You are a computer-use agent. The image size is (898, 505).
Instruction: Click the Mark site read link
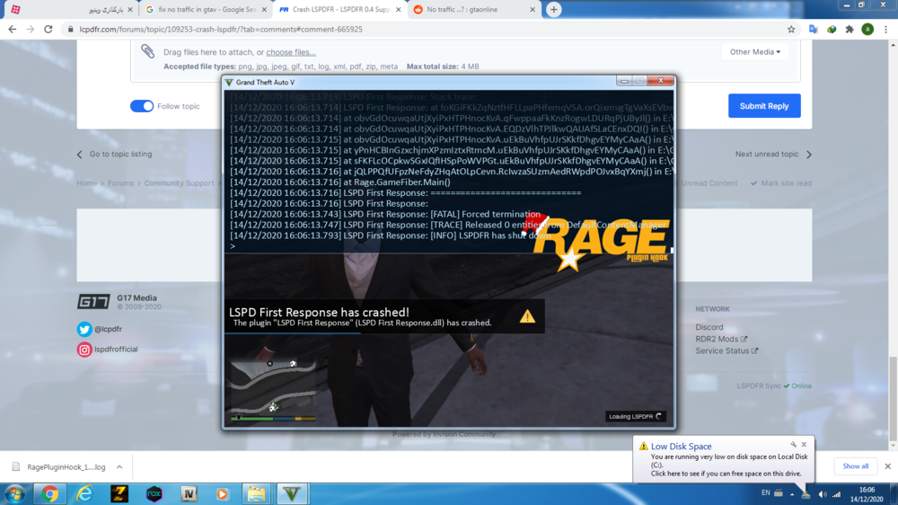(781, 183)
